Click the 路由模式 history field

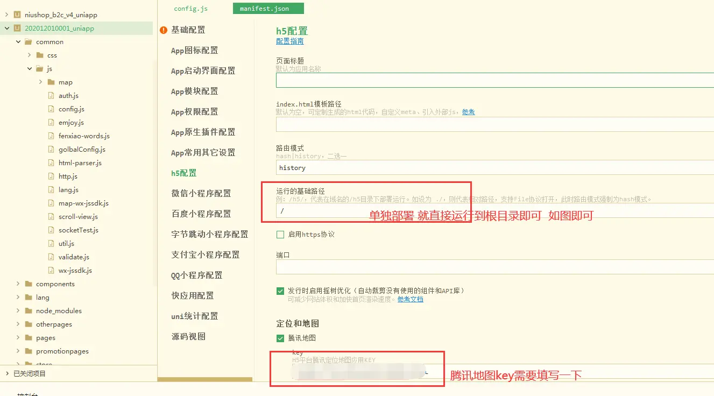tap(494, 168)
